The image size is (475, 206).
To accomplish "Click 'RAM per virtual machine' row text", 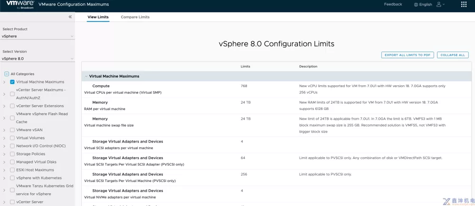I will (104, 109).
